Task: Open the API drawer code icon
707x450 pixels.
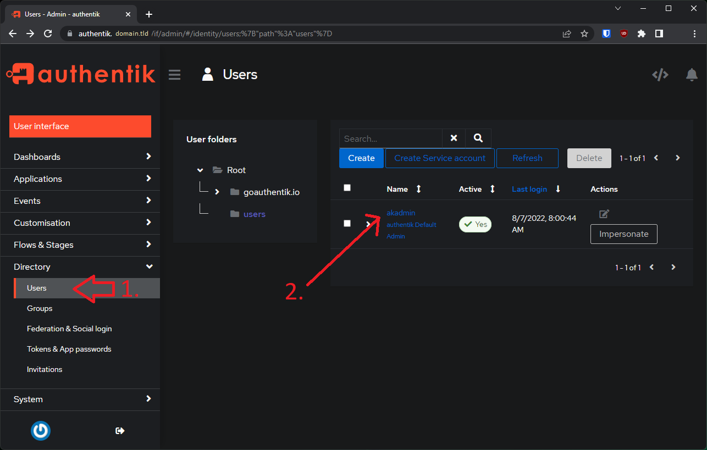Action: click(x=660, y=75)
